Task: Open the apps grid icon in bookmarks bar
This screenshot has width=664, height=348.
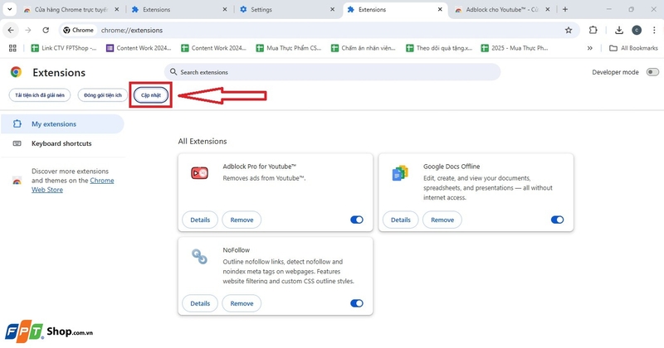Action: click(x=12, y=48)
